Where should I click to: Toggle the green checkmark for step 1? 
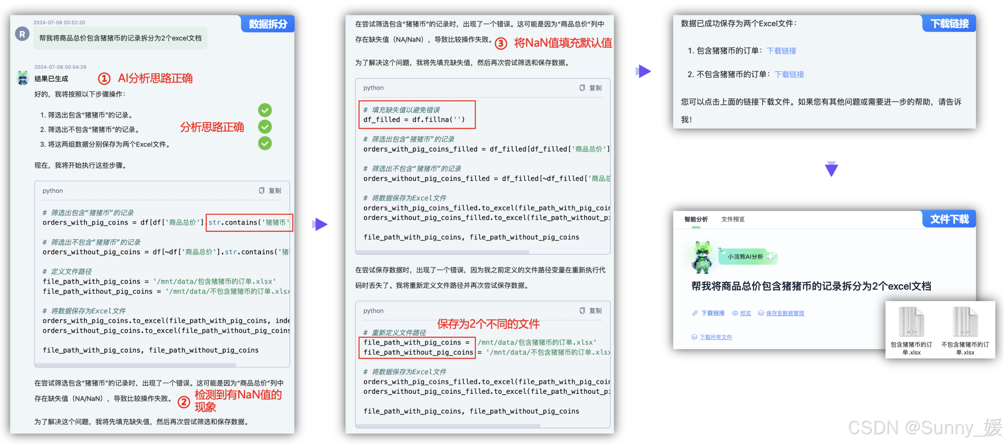[x=265, y=110]
